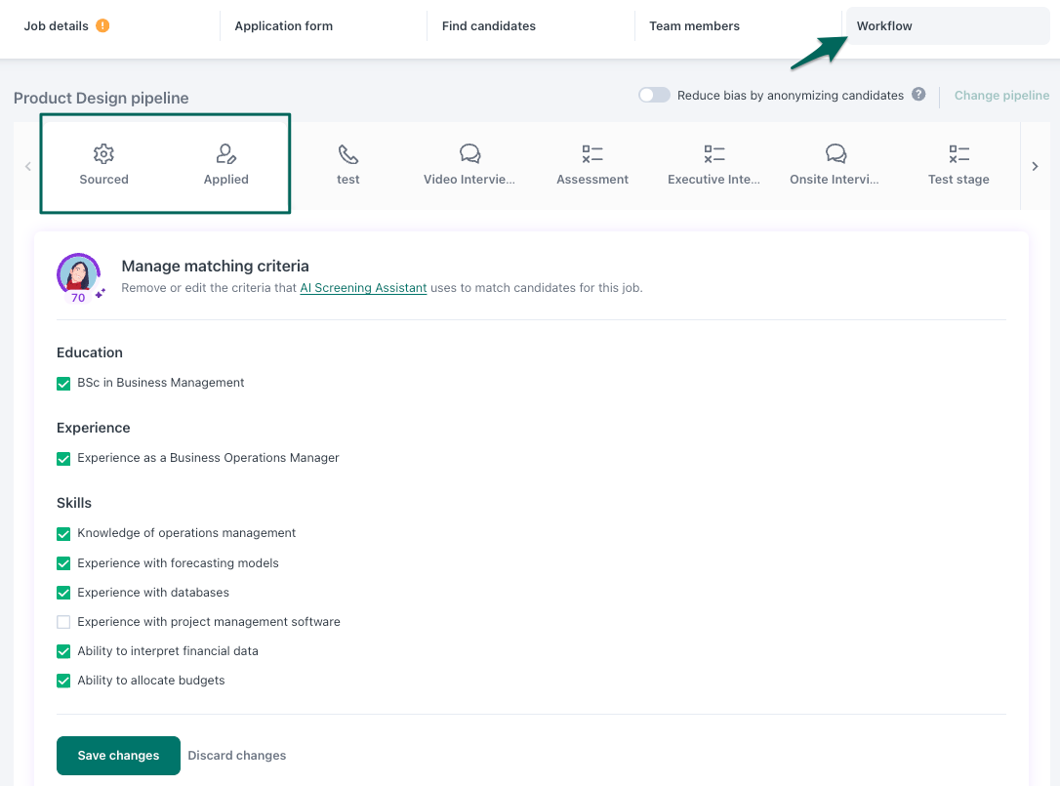Image resolution: width=1060 pixels, height=786 pixels.
Task: Expand the pipeline stages to the right
Action: click(x=1036, y=165)
